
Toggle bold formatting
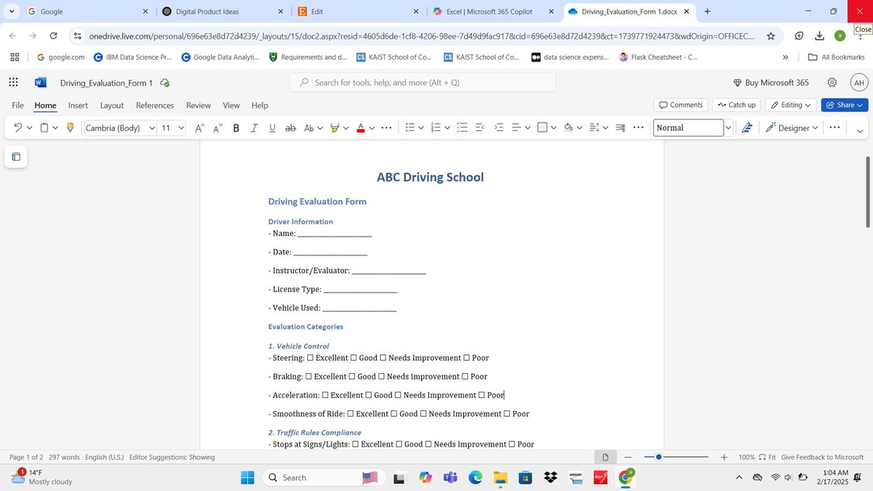(235, 128)
